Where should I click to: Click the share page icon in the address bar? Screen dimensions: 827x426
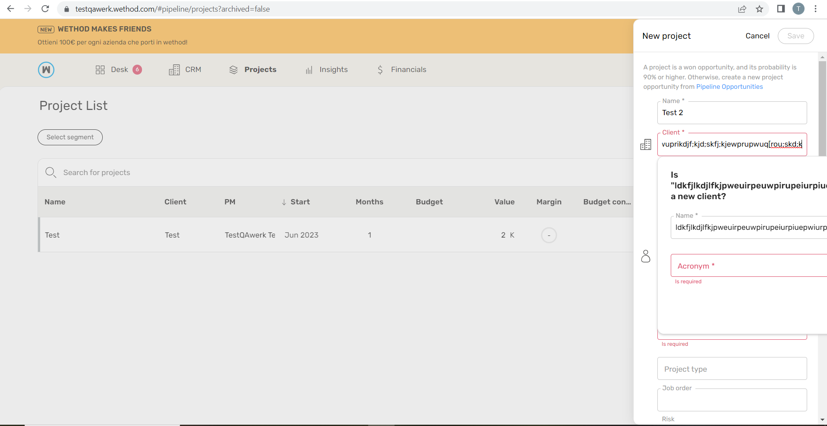tap(742, 9)
